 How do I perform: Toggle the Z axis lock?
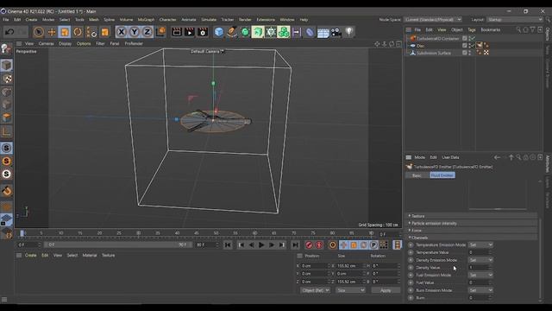tap(147, 32)
